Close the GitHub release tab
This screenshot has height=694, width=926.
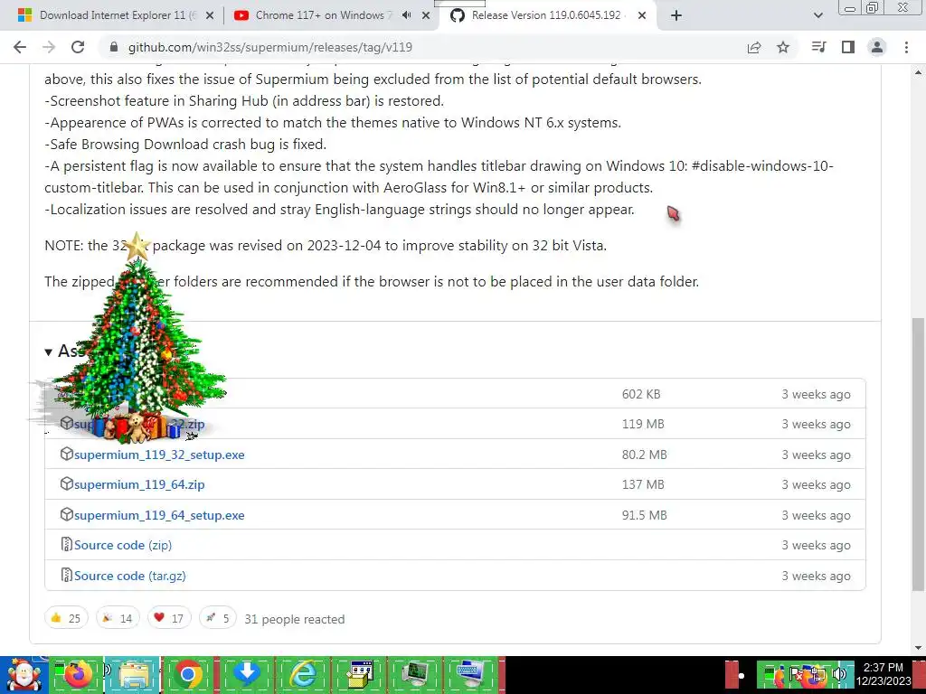643,16
